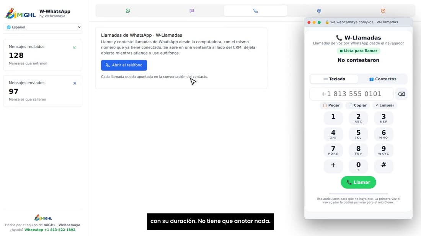Screen dimensions: 421x236
Task: Click the Lista para llamar status badge
Action: point(359,51)
